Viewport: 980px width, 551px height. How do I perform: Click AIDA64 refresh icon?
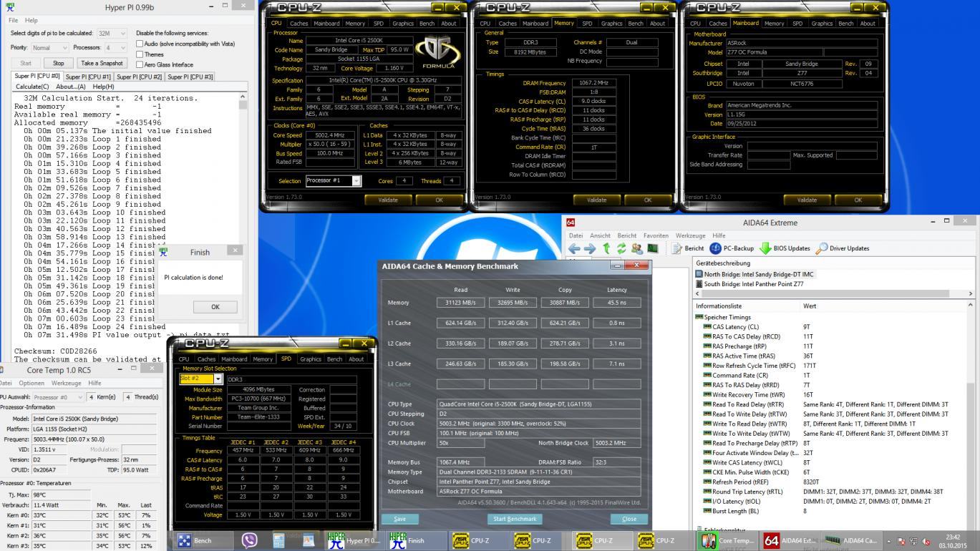click(x=622, y=248)
